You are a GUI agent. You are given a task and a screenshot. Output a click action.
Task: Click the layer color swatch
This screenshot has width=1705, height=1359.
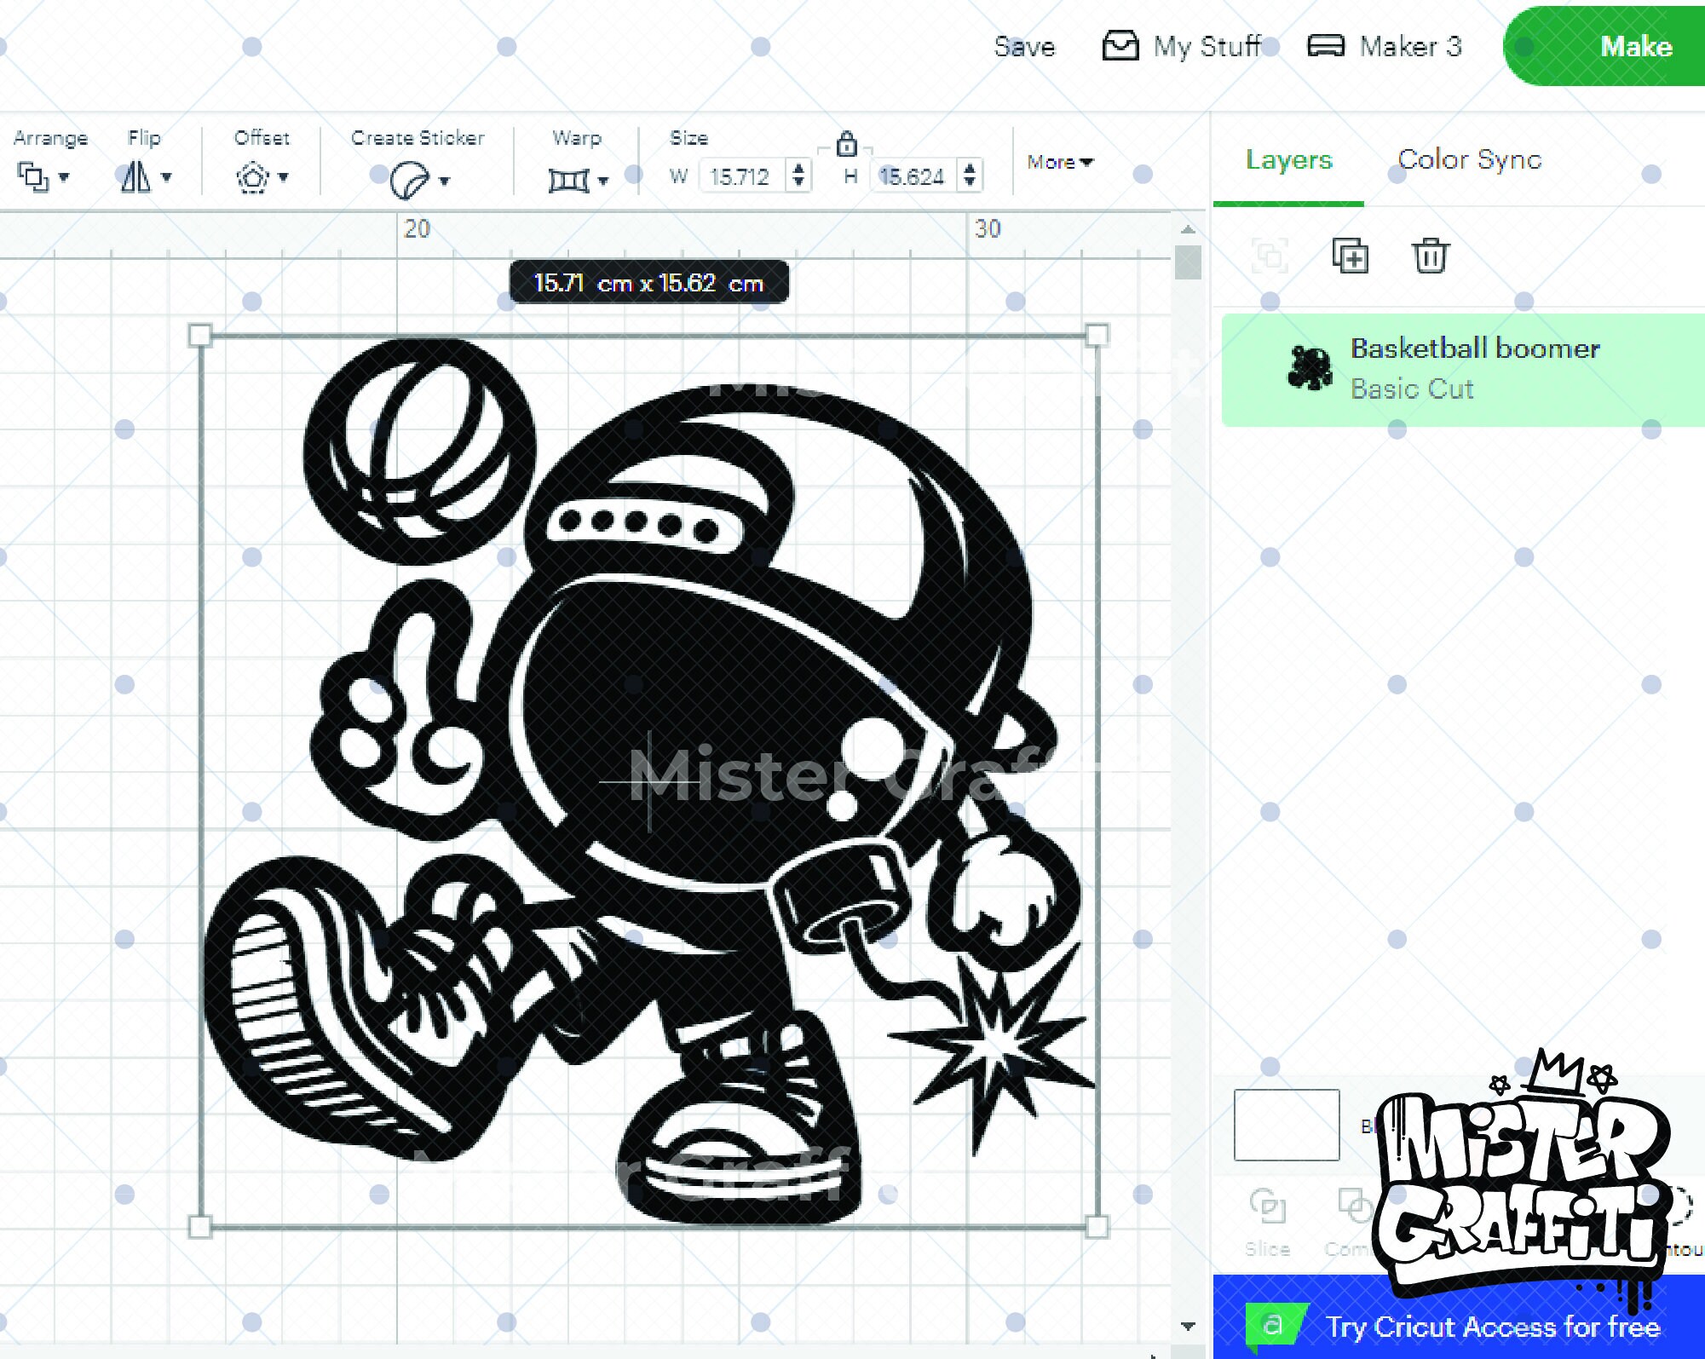pyautogui.click(x=1285, y=1124)
